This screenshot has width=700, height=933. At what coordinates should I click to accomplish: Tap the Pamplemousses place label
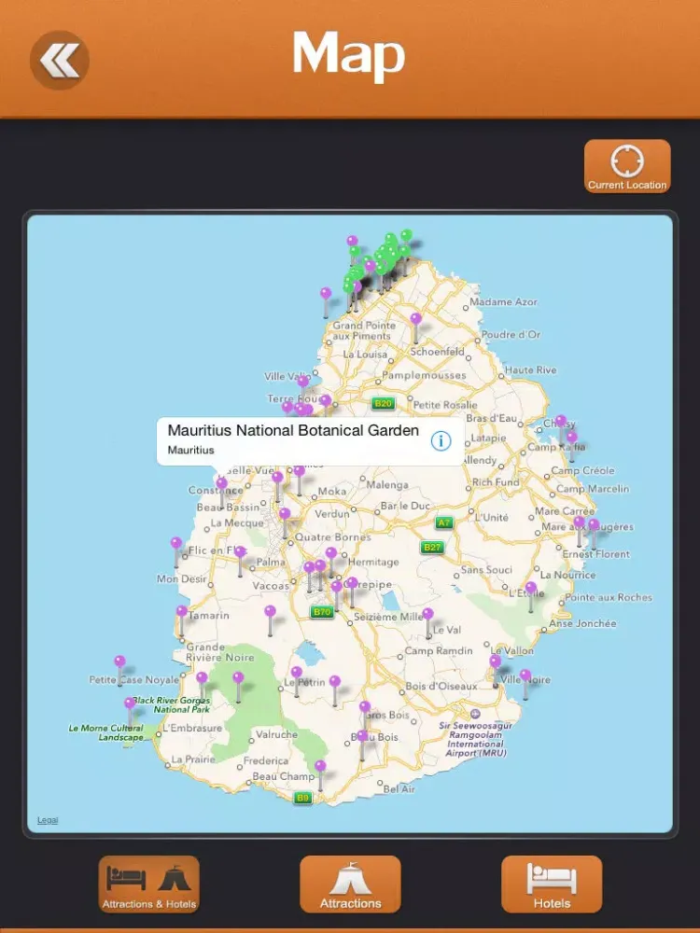click(x=424, y=375)
